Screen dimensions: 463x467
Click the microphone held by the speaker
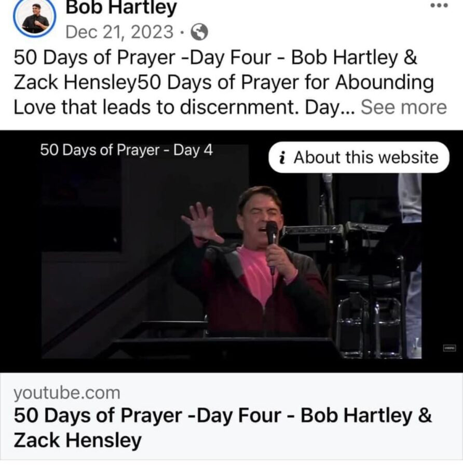coord(271,241)
